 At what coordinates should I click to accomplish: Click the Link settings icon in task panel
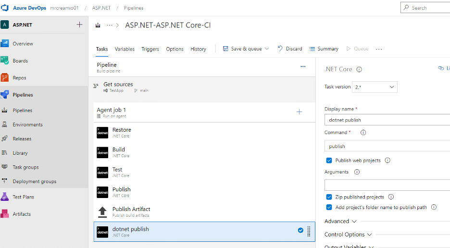point(441,68)
